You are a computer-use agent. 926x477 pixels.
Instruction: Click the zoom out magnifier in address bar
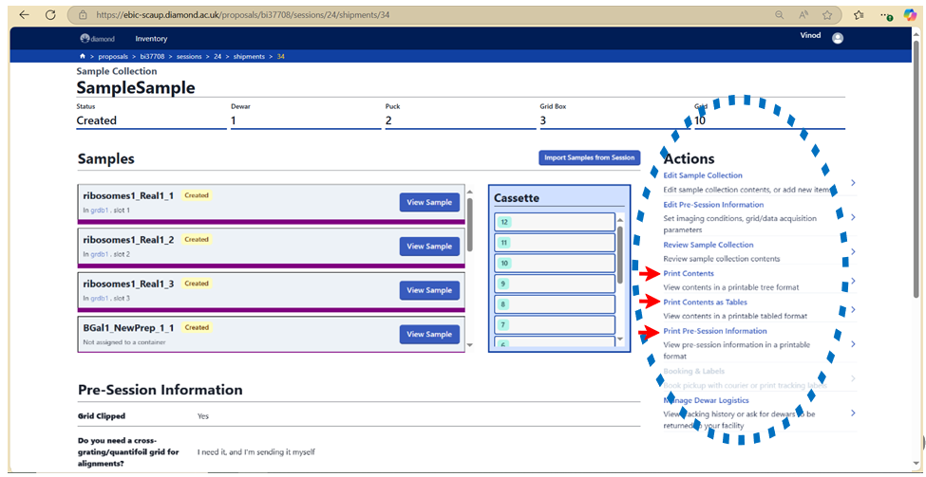(x=780, y=15)
